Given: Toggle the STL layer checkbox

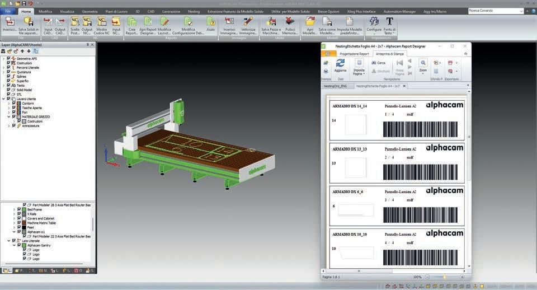Looking at the screenshot, I should pyautogui.click(x=8, y=94).
